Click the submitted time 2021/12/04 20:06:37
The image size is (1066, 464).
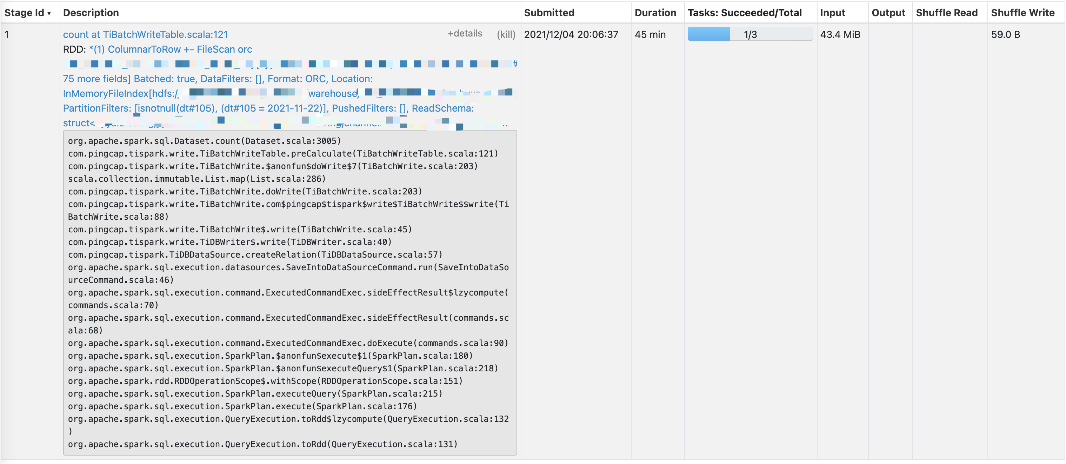point(571,34)
